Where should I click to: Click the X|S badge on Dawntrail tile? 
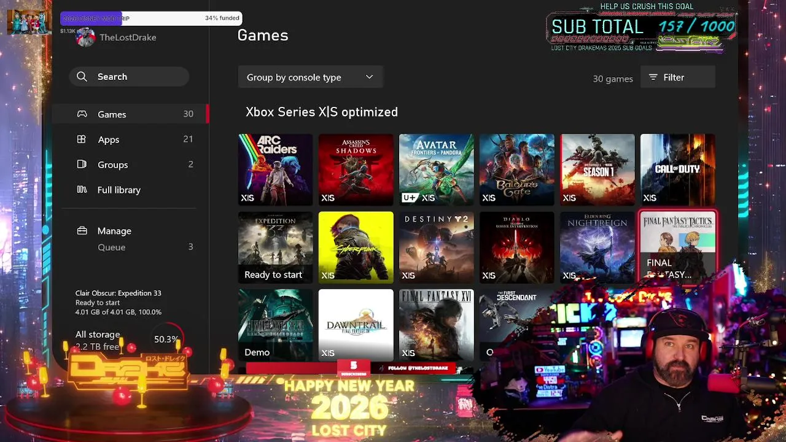click(328, 353)
